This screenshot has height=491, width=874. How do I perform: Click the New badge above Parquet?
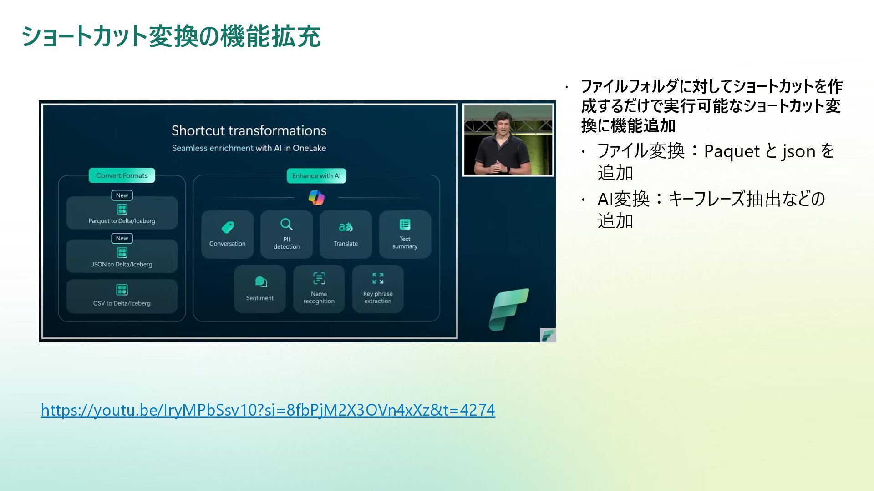122,195
